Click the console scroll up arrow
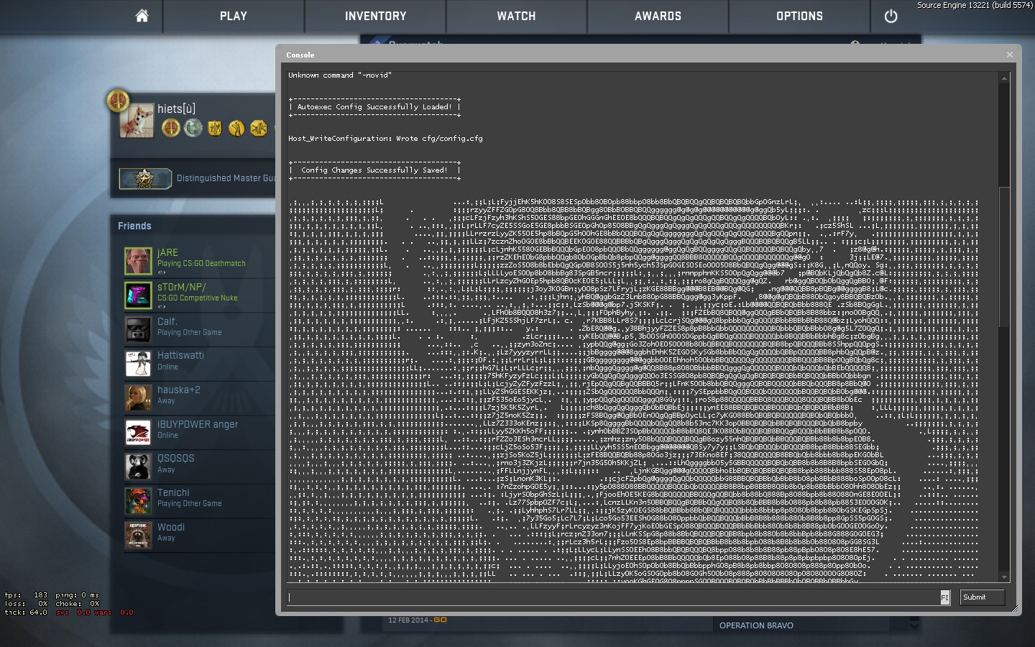 point(1004,77)
